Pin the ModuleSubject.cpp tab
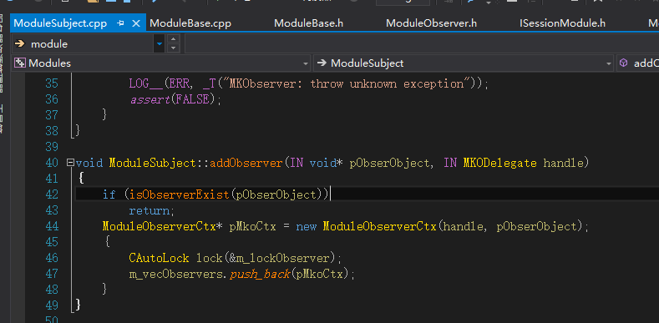 coord(120,23)
